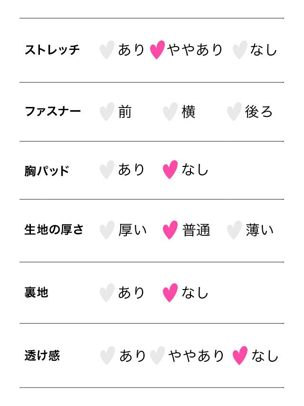Click the gray heart for 胸パッド あり
This screenshot has height=406, width=304.
(107, 170)
